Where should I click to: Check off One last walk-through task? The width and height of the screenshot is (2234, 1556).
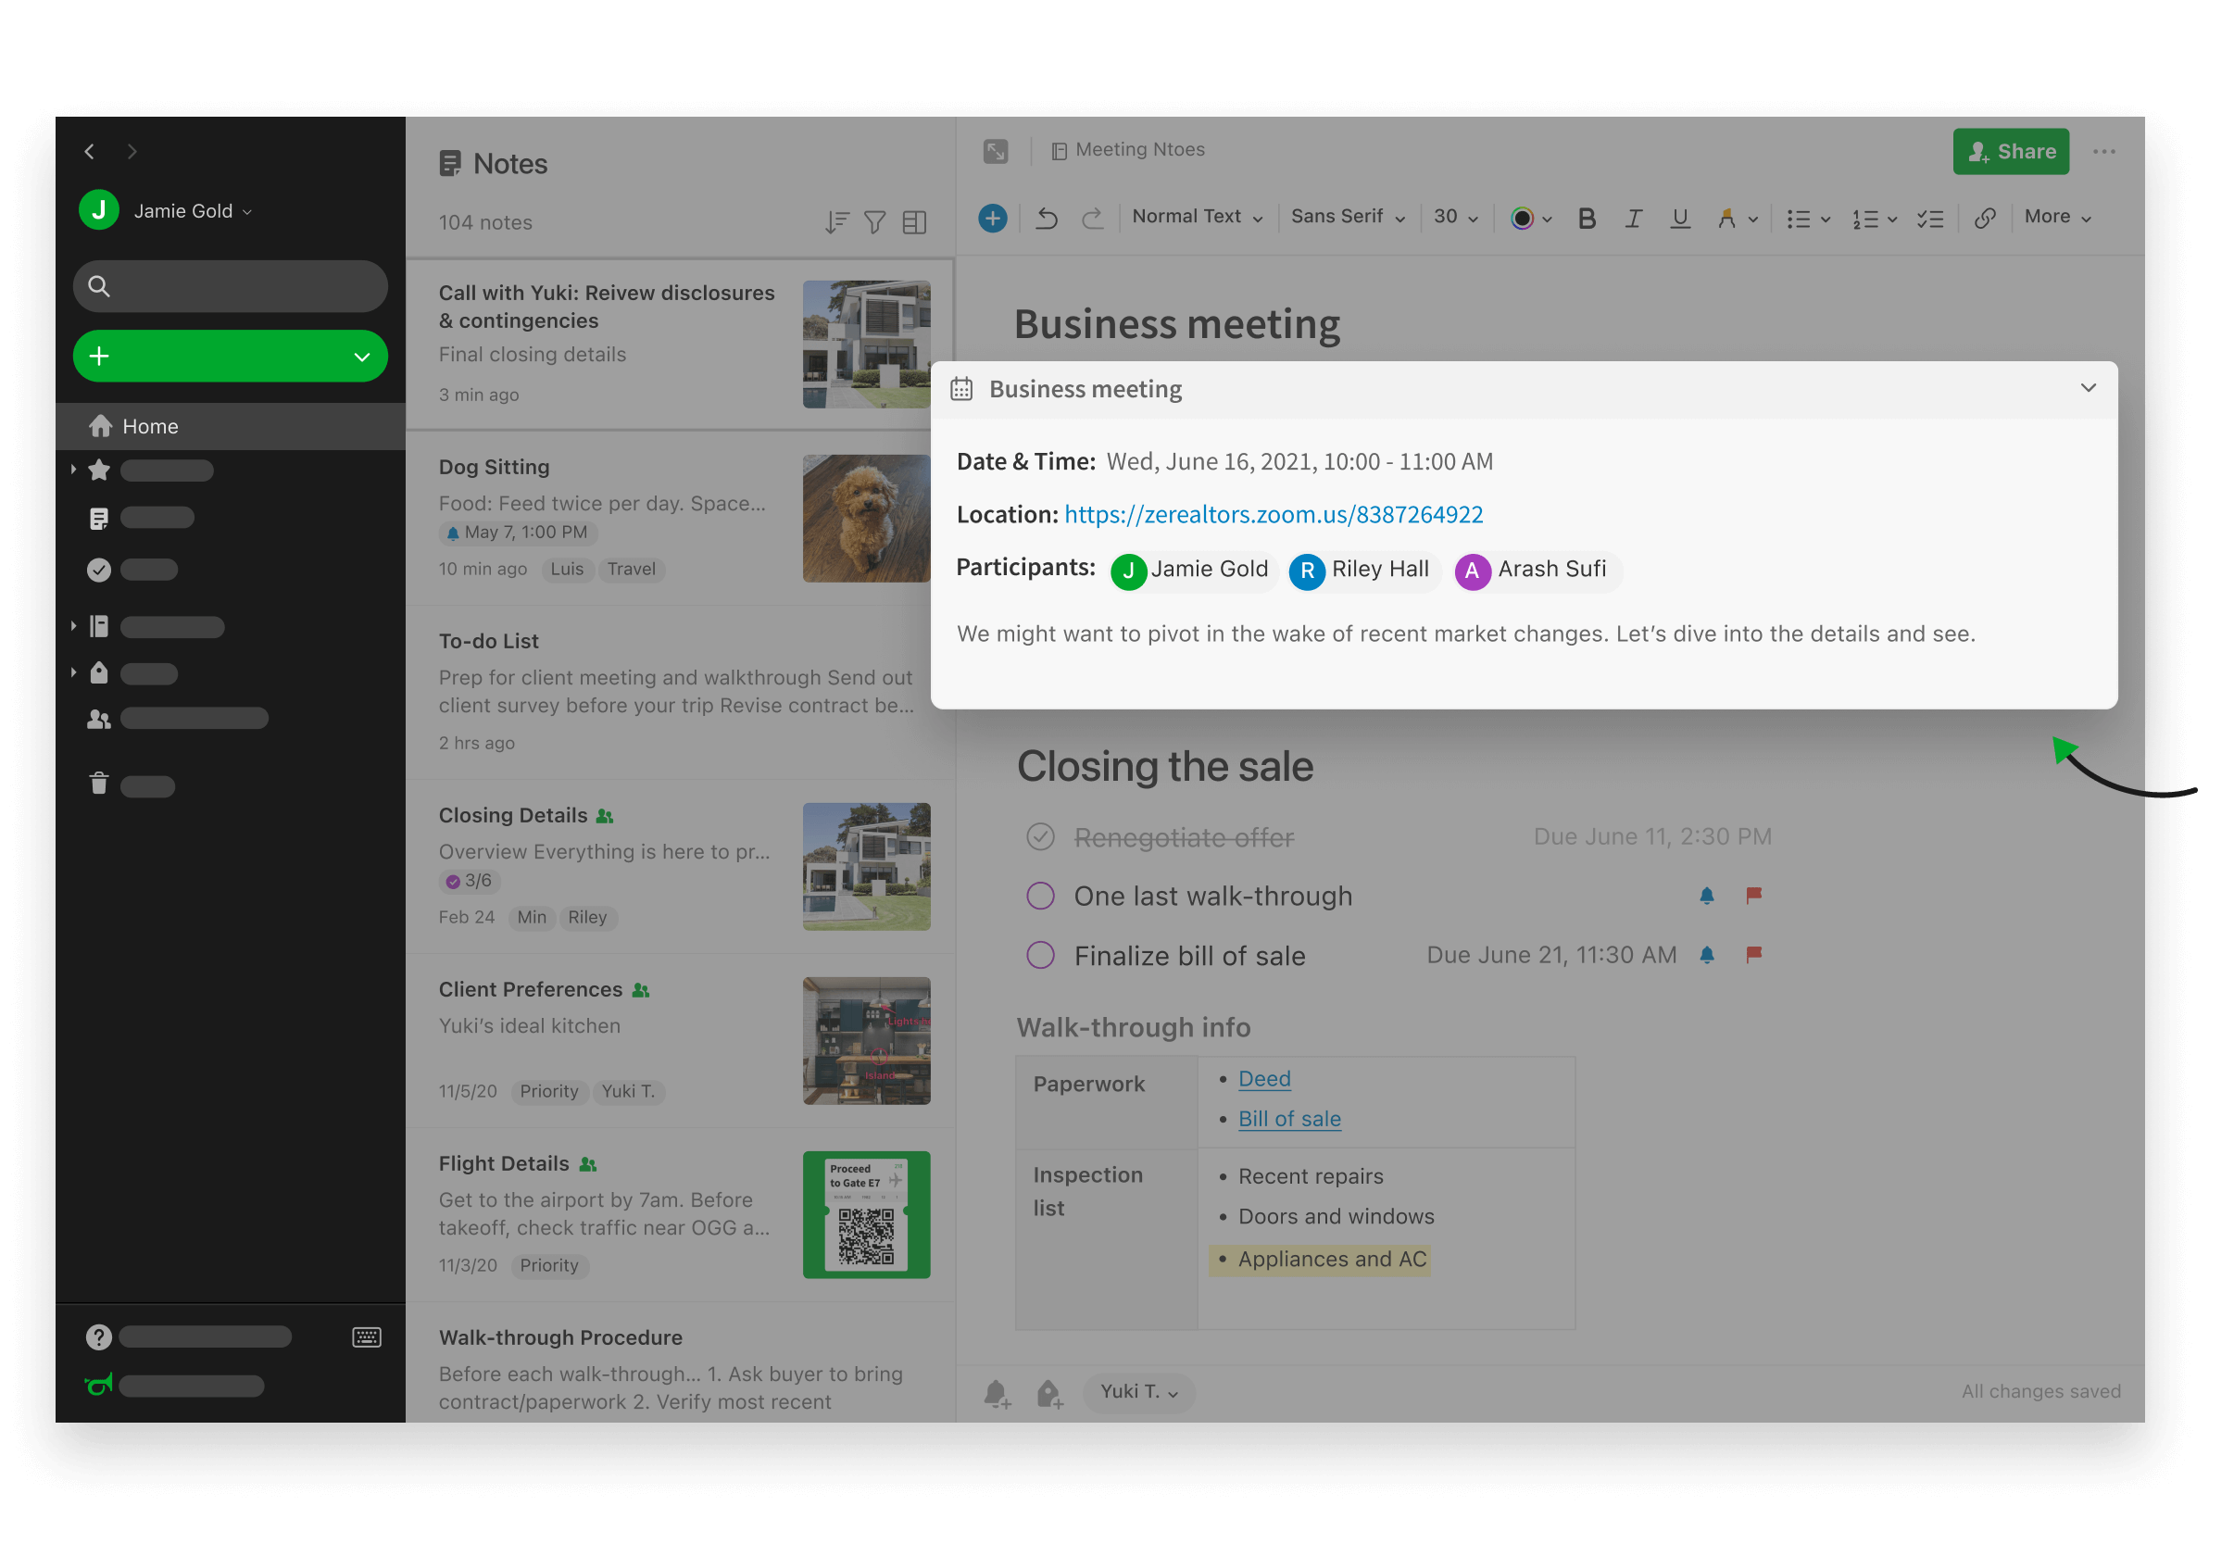tap(1040, 896)
